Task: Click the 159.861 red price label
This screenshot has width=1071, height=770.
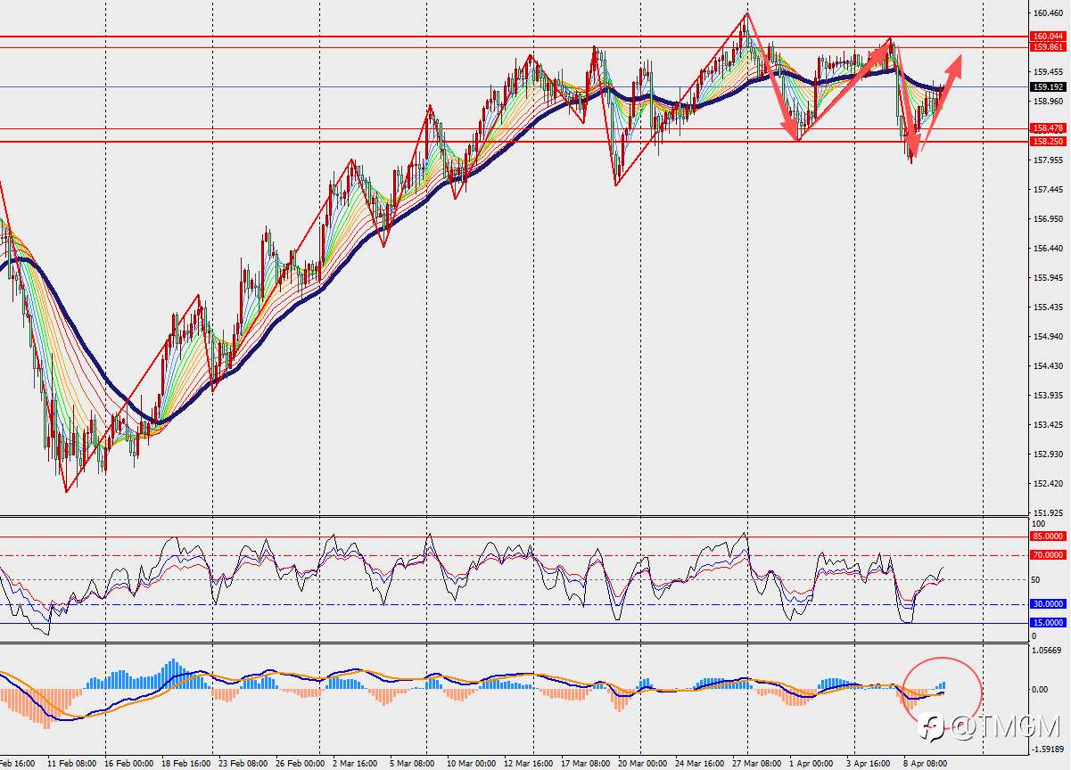Action: click(1048, 47)
